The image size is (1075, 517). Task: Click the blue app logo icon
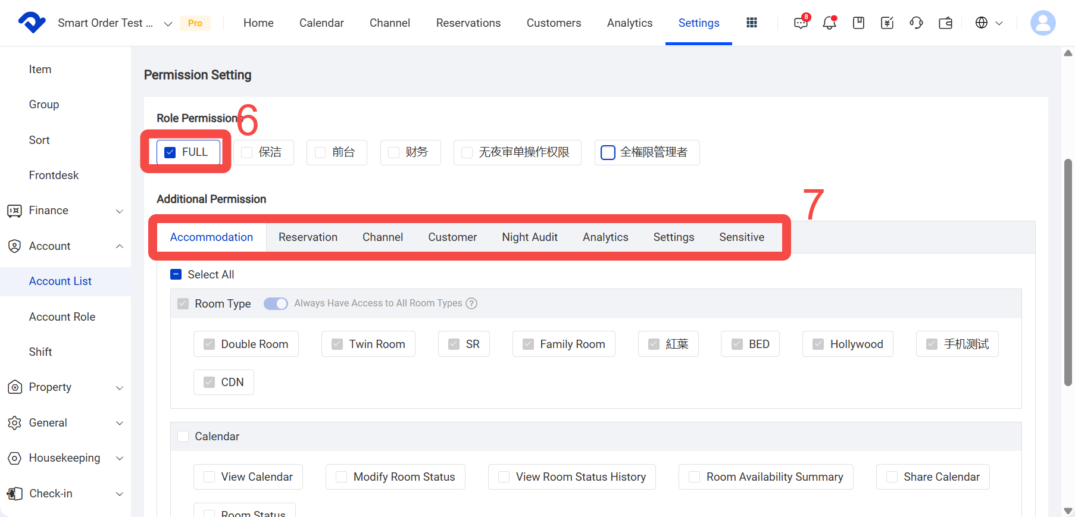point(32,23)
